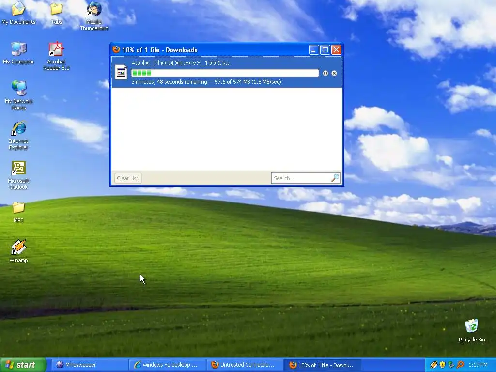Click the yellow security shield tray icon
Image resolution: width=496 pixels, height=372 pixels.
pyautogui.click(x=443, y=365)
